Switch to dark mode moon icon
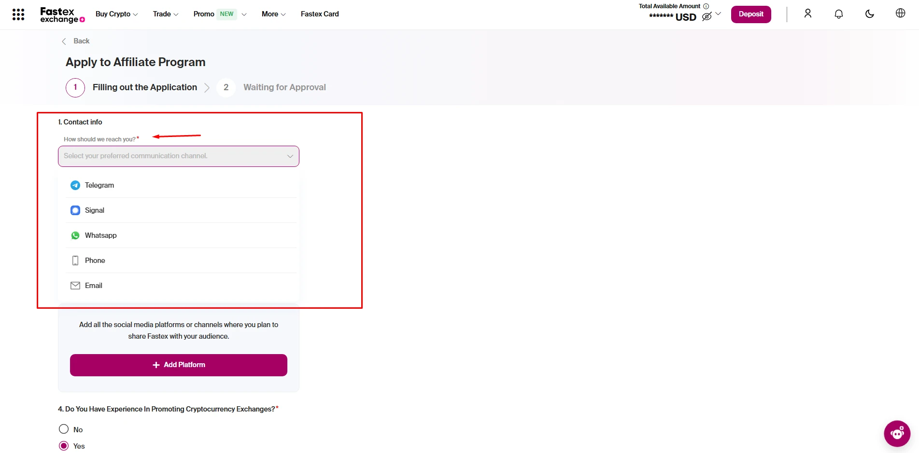Image resolution: width=919 pixels, height=453 pixels. pyautogui.click(x=869, y=14)
